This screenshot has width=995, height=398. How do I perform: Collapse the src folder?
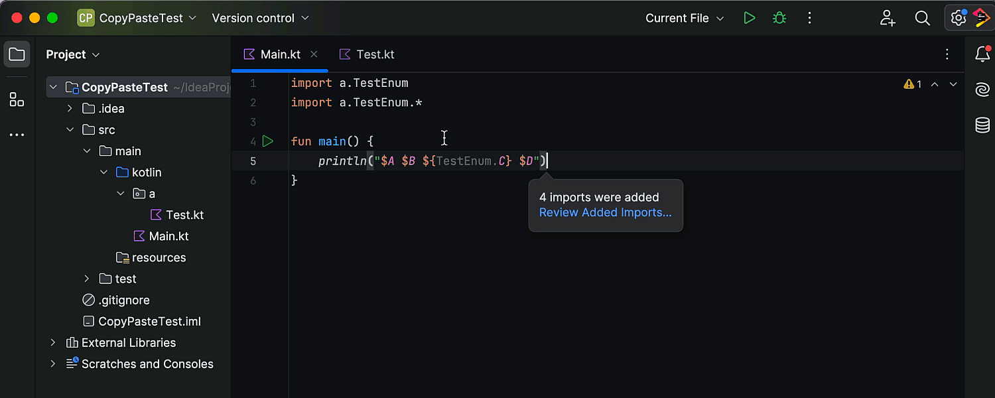tap(70, 130)
